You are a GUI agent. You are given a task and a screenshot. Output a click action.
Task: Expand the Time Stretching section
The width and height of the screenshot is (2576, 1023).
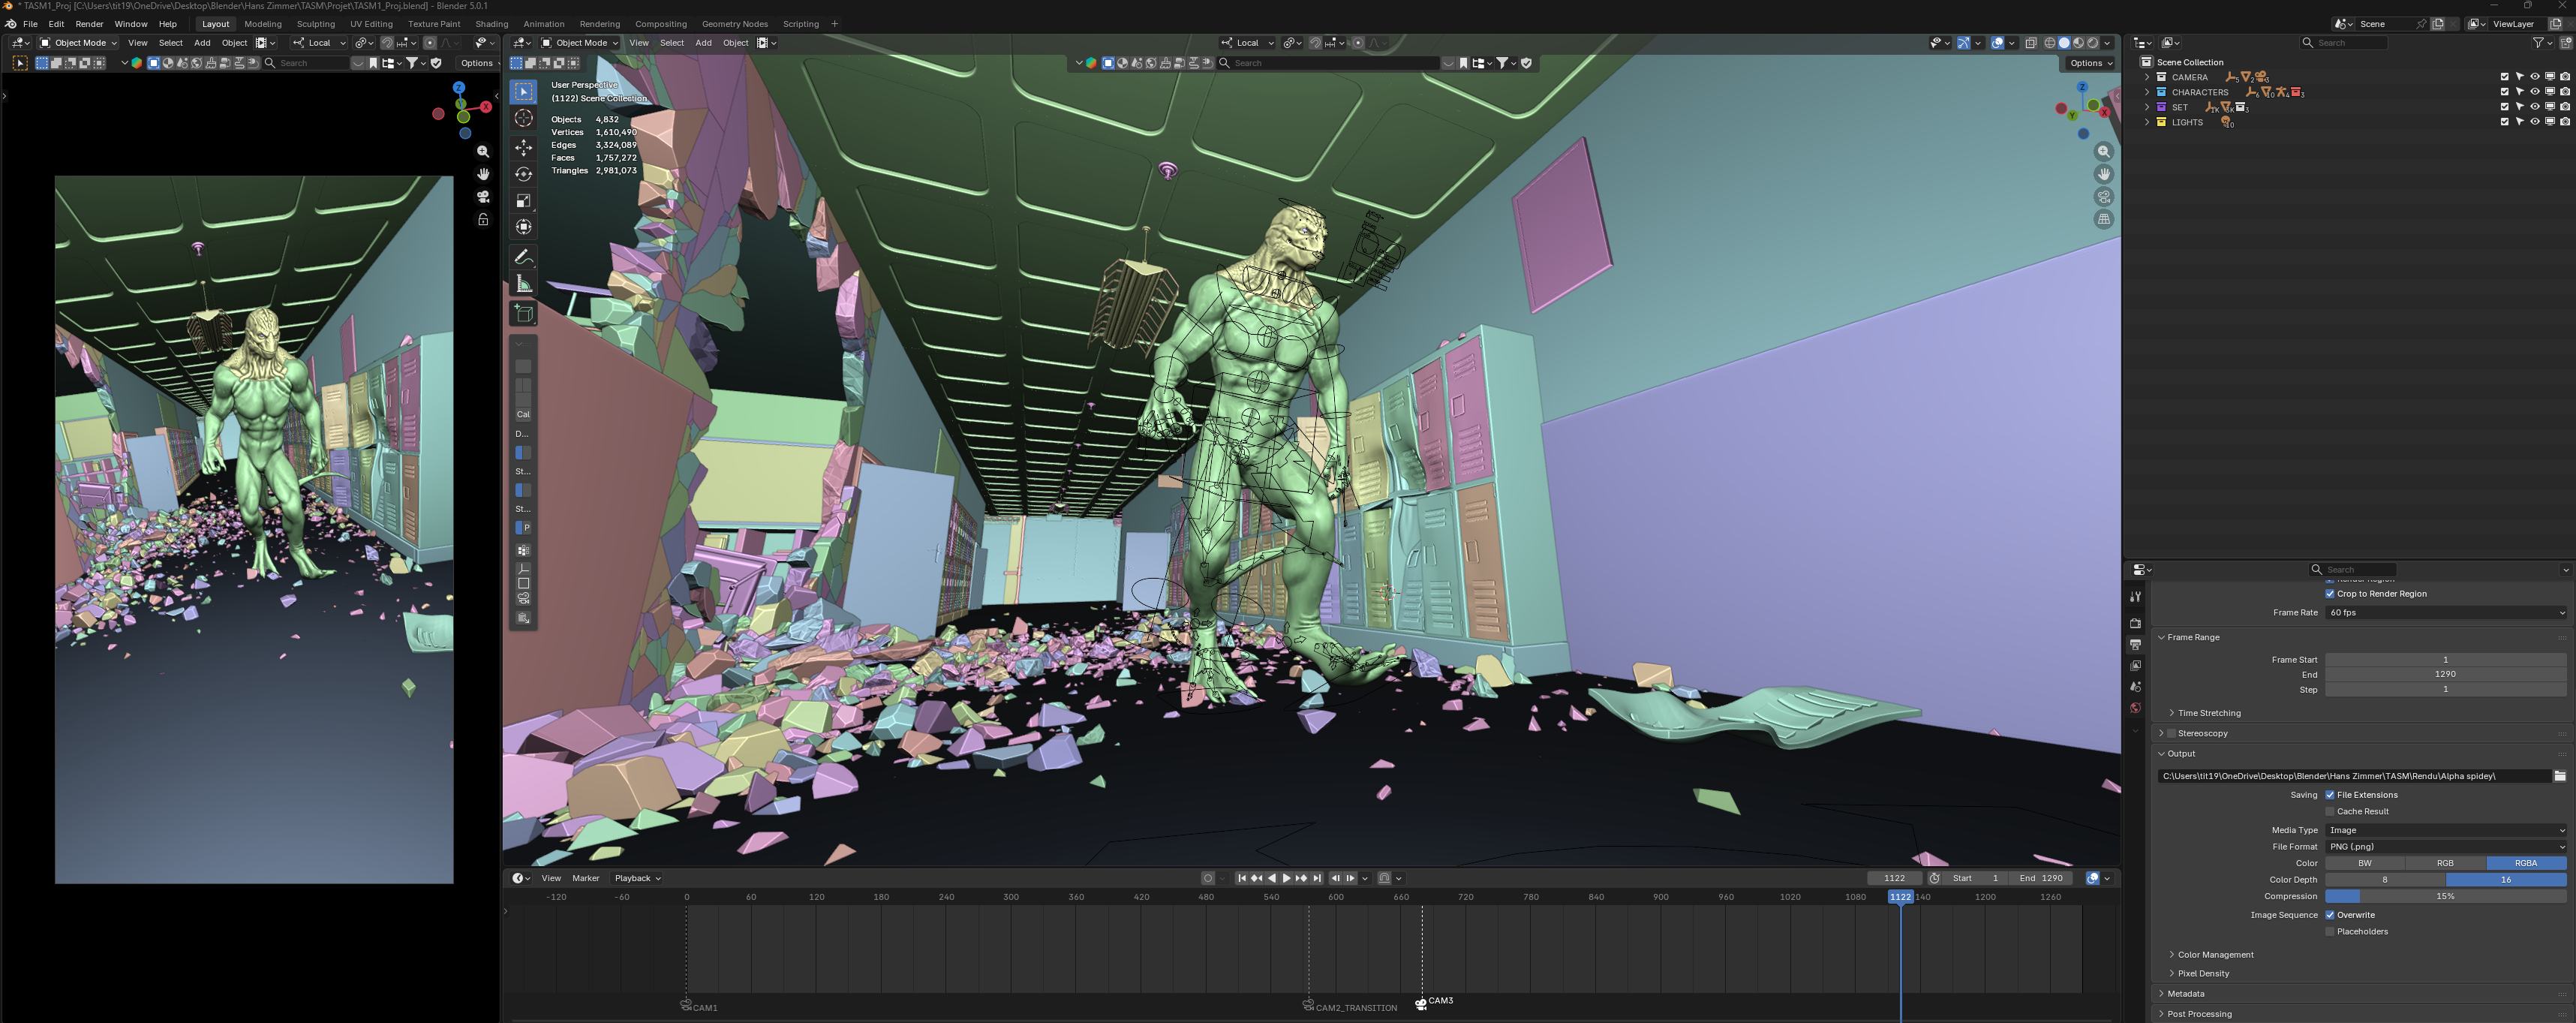2204,712
